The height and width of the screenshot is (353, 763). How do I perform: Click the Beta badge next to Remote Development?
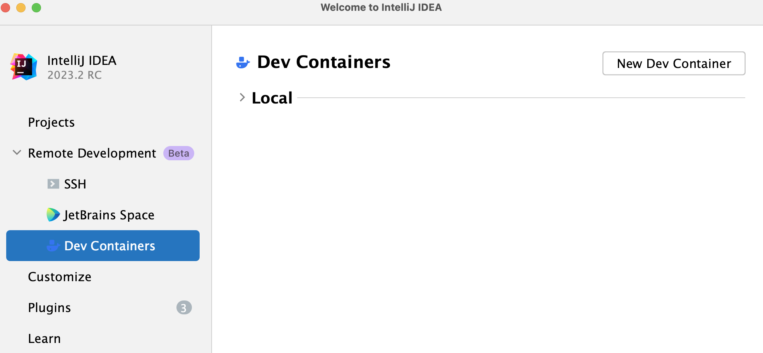pos(178,153)
